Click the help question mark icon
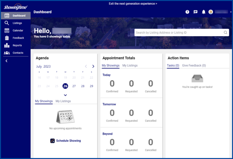The height and width of the screenshot is (159, 233). pos(187,12)
